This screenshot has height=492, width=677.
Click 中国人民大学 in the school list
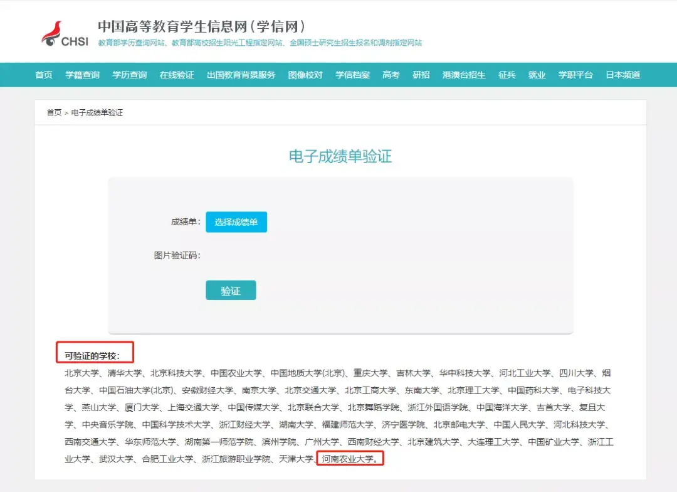point(520,425)
